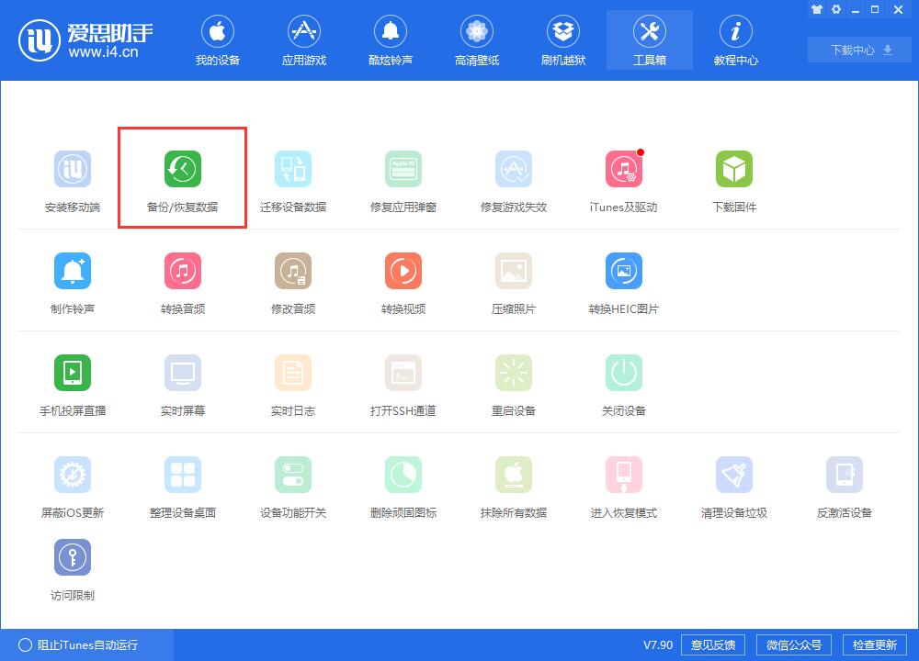Start 手机投屏直播 screen mirroring

73,382
